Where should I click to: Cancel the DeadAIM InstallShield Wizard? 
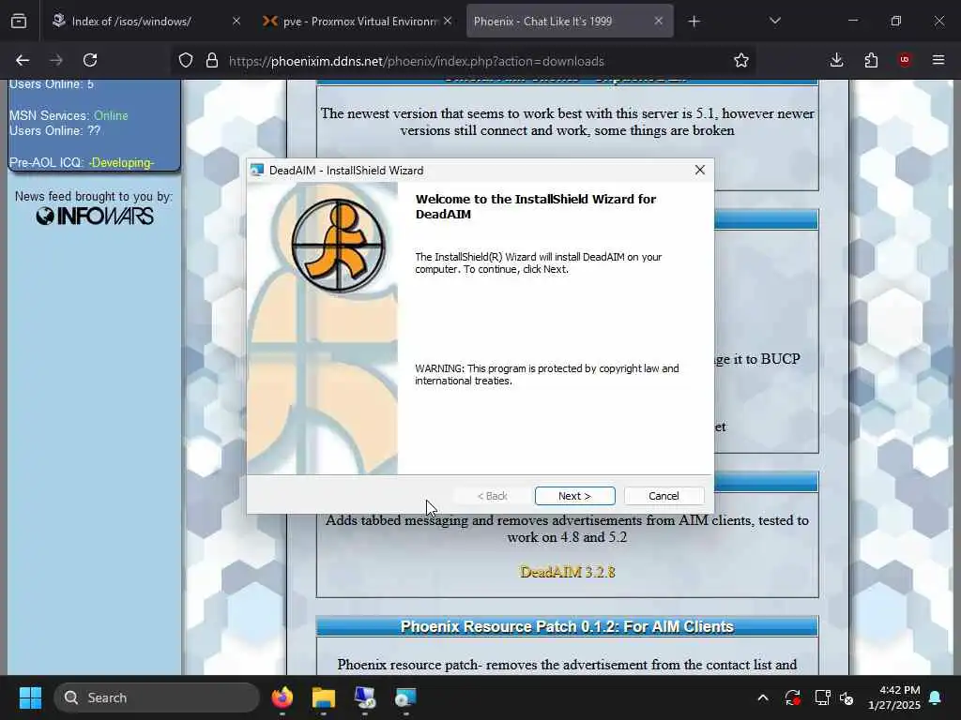[x=664, y=496]
